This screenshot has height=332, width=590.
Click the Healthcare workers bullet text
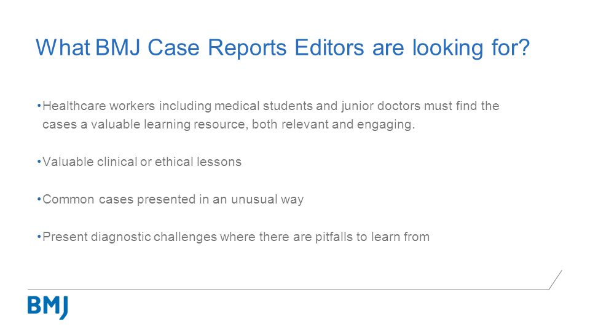pyautogui.click(x=270, y=115)
